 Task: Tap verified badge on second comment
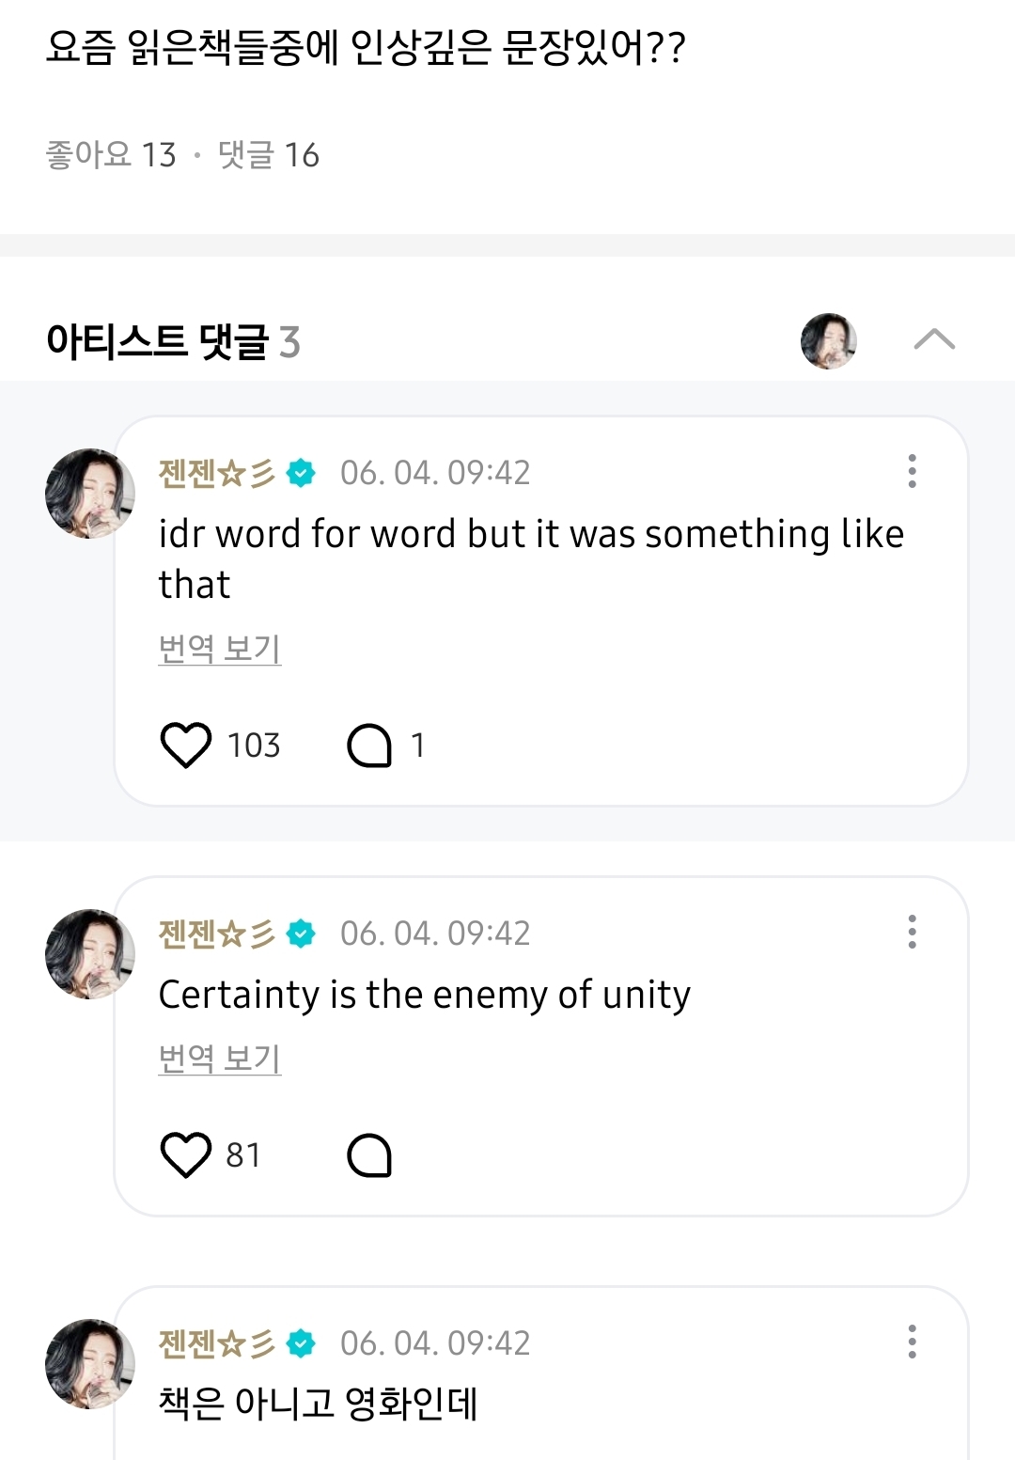click(301, 934)
